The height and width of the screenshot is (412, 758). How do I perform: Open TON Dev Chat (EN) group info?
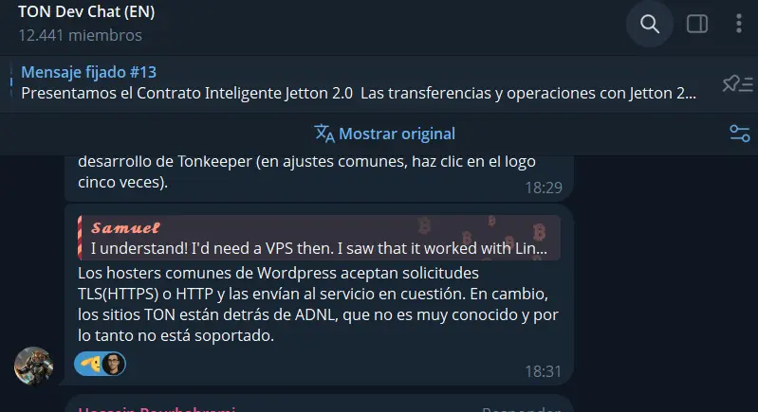pyautogui.click(x=86, y=11)
